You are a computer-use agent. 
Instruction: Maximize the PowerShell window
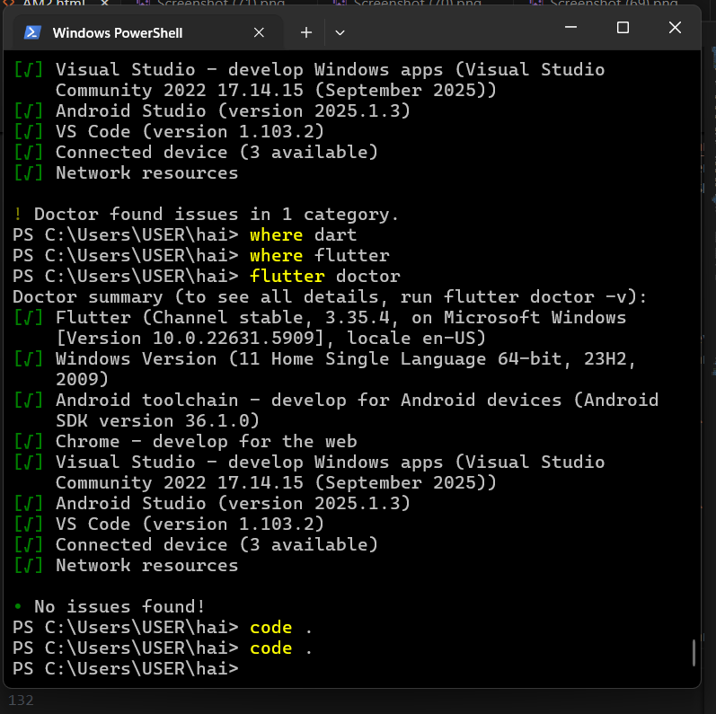623,27
